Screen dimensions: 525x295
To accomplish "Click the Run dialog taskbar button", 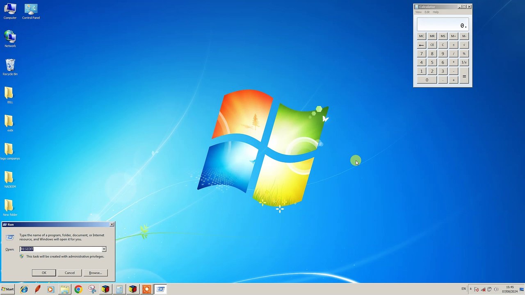I will click(x=160, y=289).
